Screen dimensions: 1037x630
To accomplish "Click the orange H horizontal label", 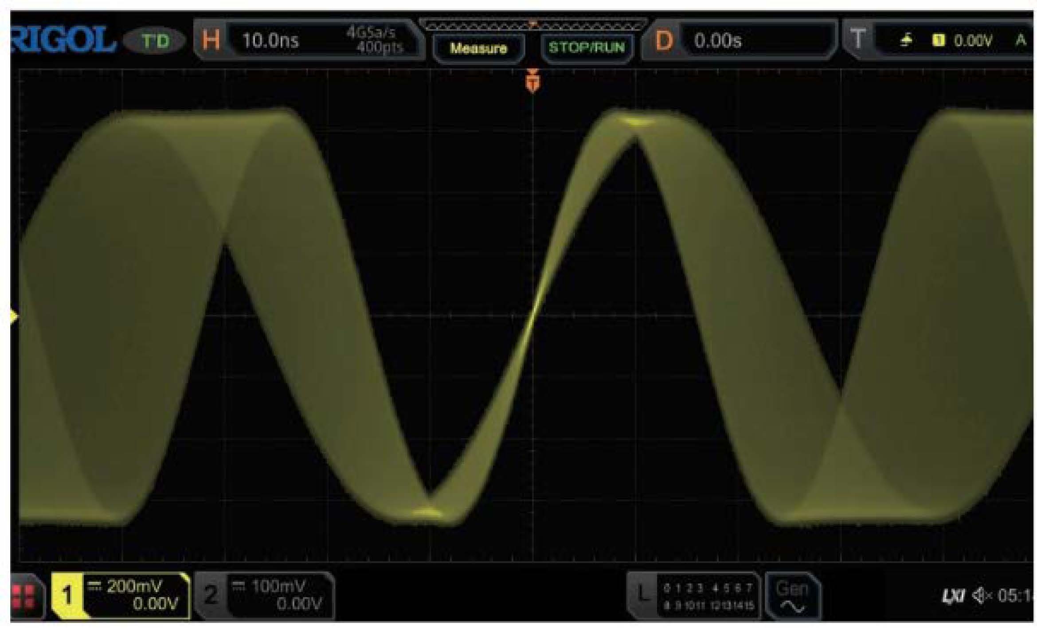I will 211,40.
